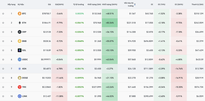The height and width of the screenshot is (101, 205).
Task: Click ETH's green +83.34% volume cell
Action: tap(109, 23)
